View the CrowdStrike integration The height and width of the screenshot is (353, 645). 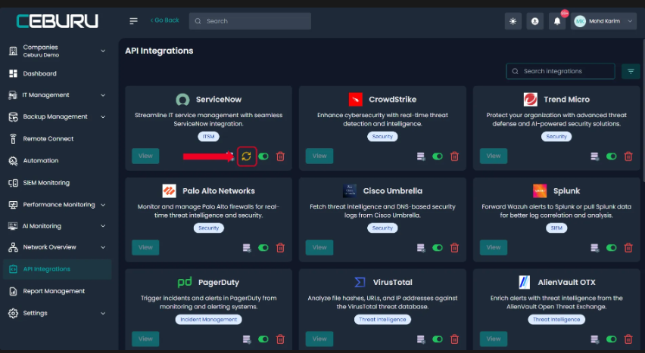[x=319, y=156]
